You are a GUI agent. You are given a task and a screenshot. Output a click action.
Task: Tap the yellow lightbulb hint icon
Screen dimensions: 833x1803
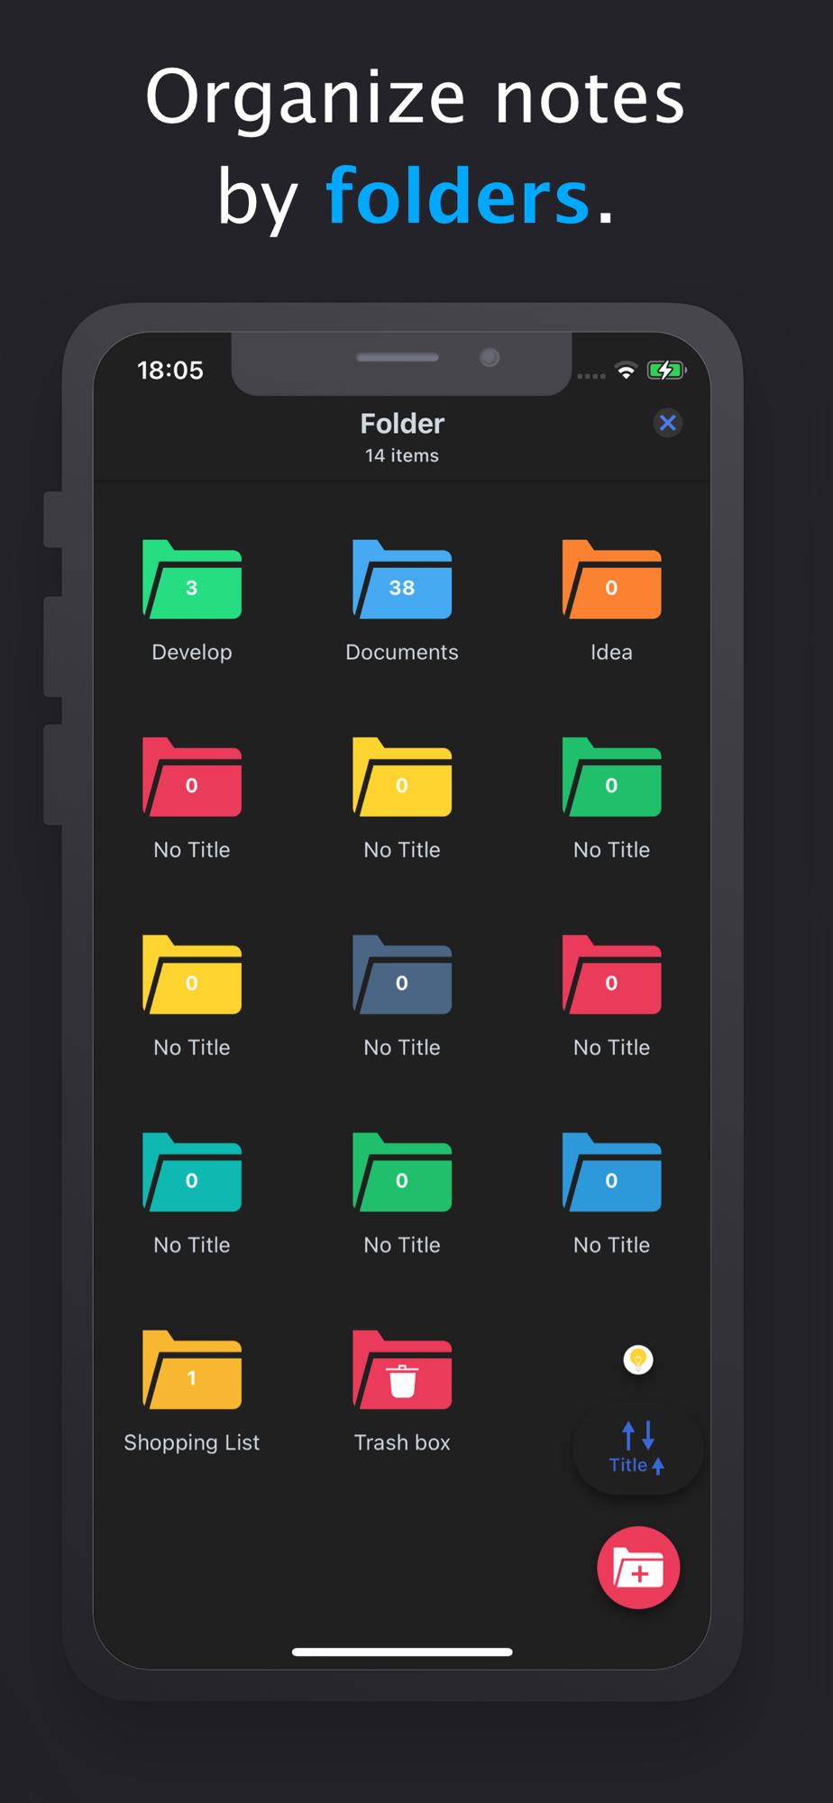pyautogui.click(x=638, y=1359)
